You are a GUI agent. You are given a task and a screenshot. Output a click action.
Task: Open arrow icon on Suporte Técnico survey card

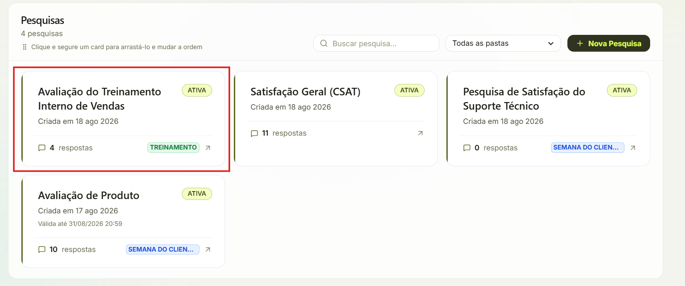point(633,148)
